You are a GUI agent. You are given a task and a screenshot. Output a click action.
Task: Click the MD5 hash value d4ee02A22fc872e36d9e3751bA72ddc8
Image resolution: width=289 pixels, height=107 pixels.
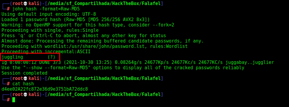[45, 89]
